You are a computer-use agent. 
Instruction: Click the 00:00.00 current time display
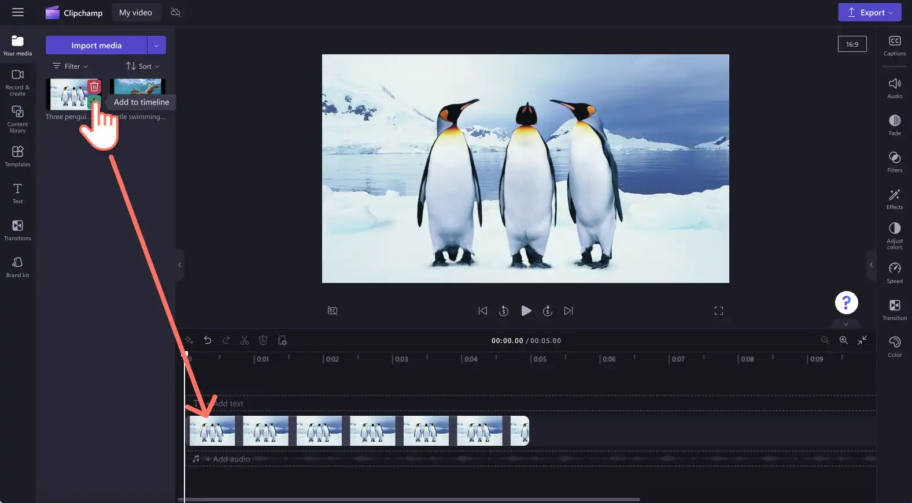[x=507, y=341]
